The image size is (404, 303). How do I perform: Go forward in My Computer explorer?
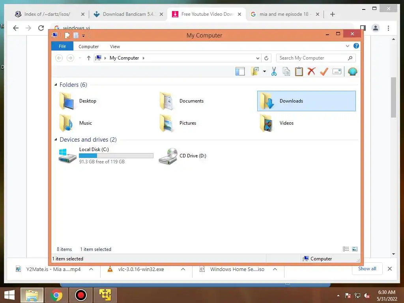click(x=70, y=58)
